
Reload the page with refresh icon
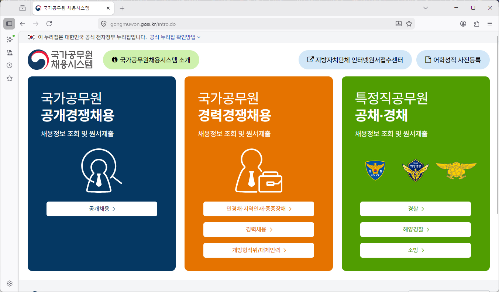pos(49,24)
